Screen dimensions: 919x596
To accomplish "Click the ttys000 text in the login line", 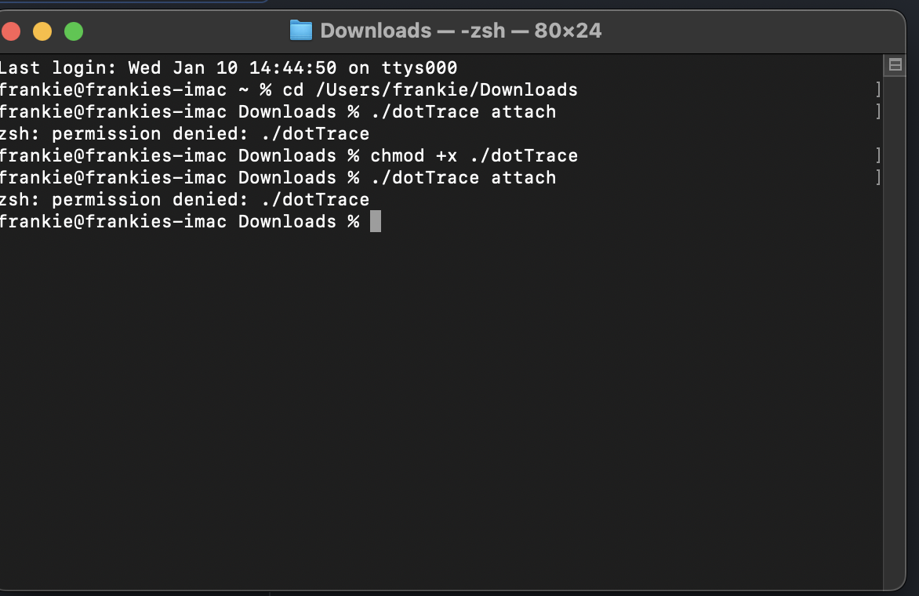I will [419, 68].
